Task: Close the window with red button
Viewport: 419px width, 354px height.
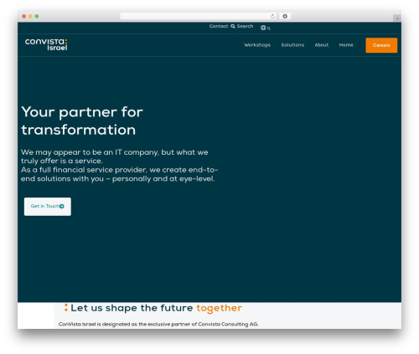Action: (x=24, y=17)
